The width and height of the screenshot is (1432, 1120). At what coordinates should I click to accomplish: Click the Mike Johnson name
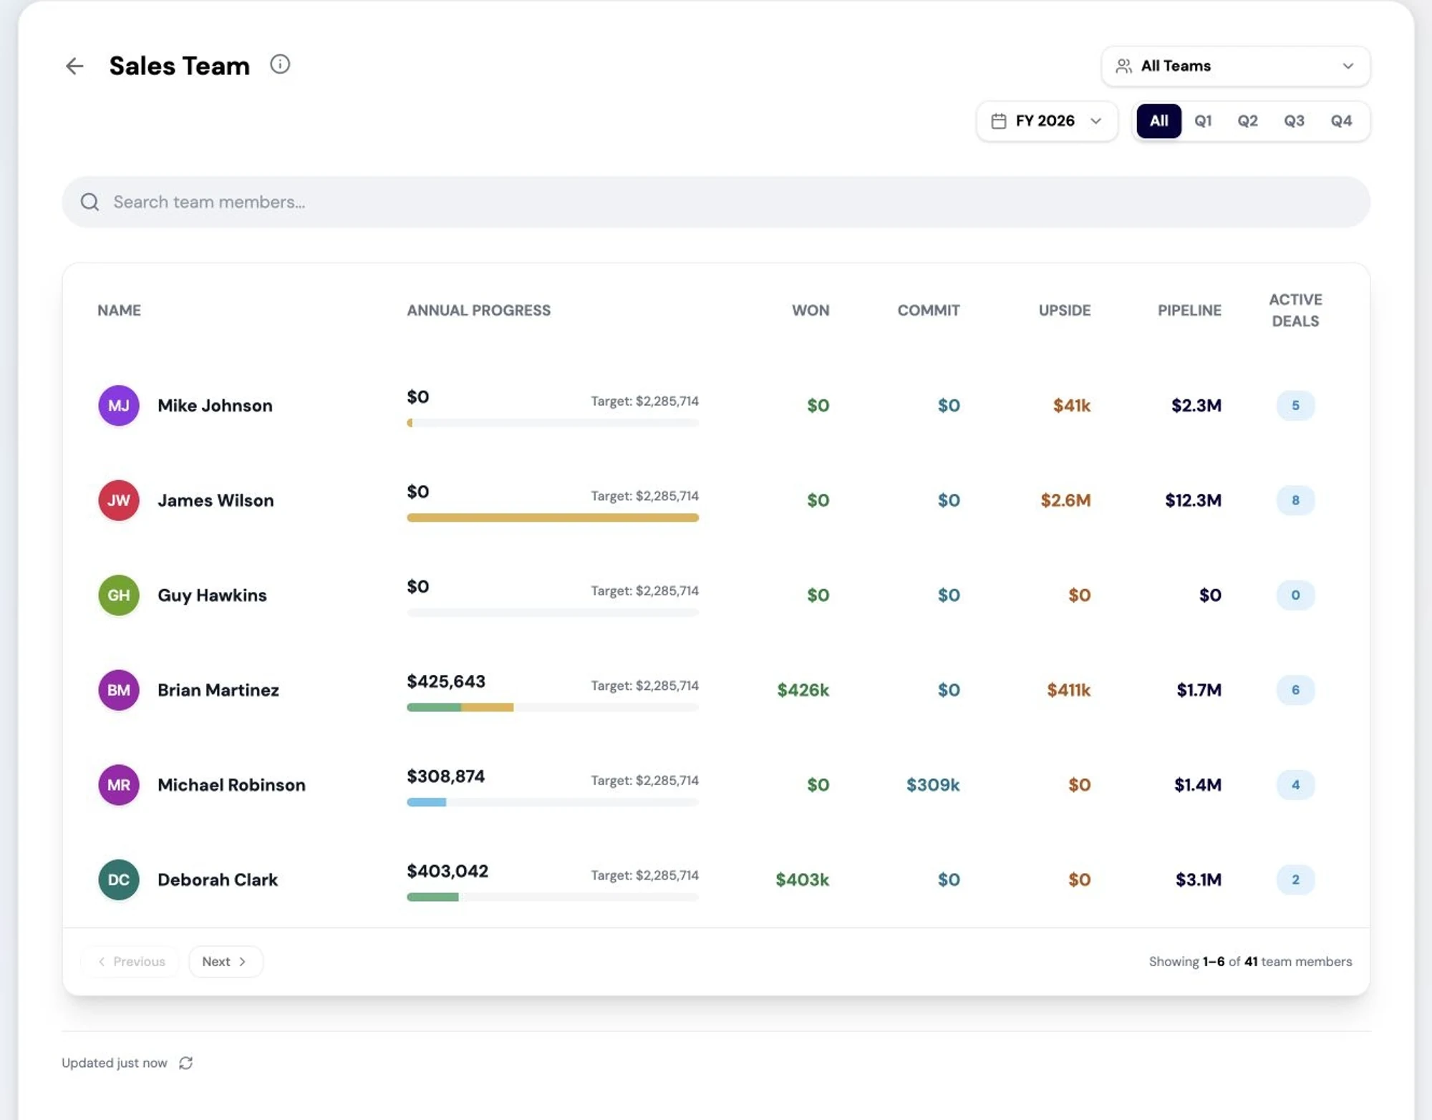pos(215,406)
